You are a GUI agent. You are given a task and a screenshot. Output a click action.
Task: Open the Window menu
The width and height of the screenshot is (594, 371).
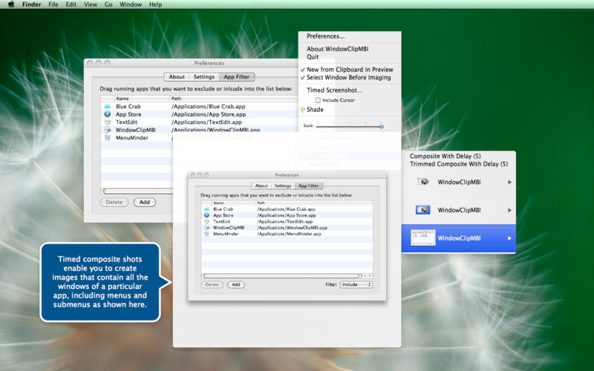pyautogui.click(x=131, y=4)
